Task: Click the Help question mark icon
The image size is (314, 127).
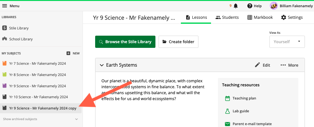Action: tap(250, 6)
